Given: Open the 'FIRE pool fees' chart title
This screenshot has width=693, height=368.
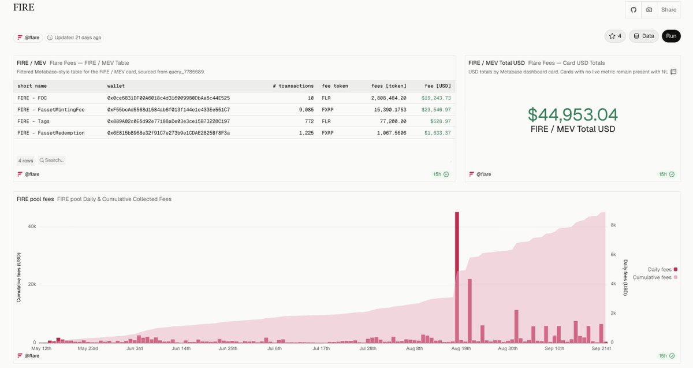Looking at the screenshot, I should click(35, 199).
